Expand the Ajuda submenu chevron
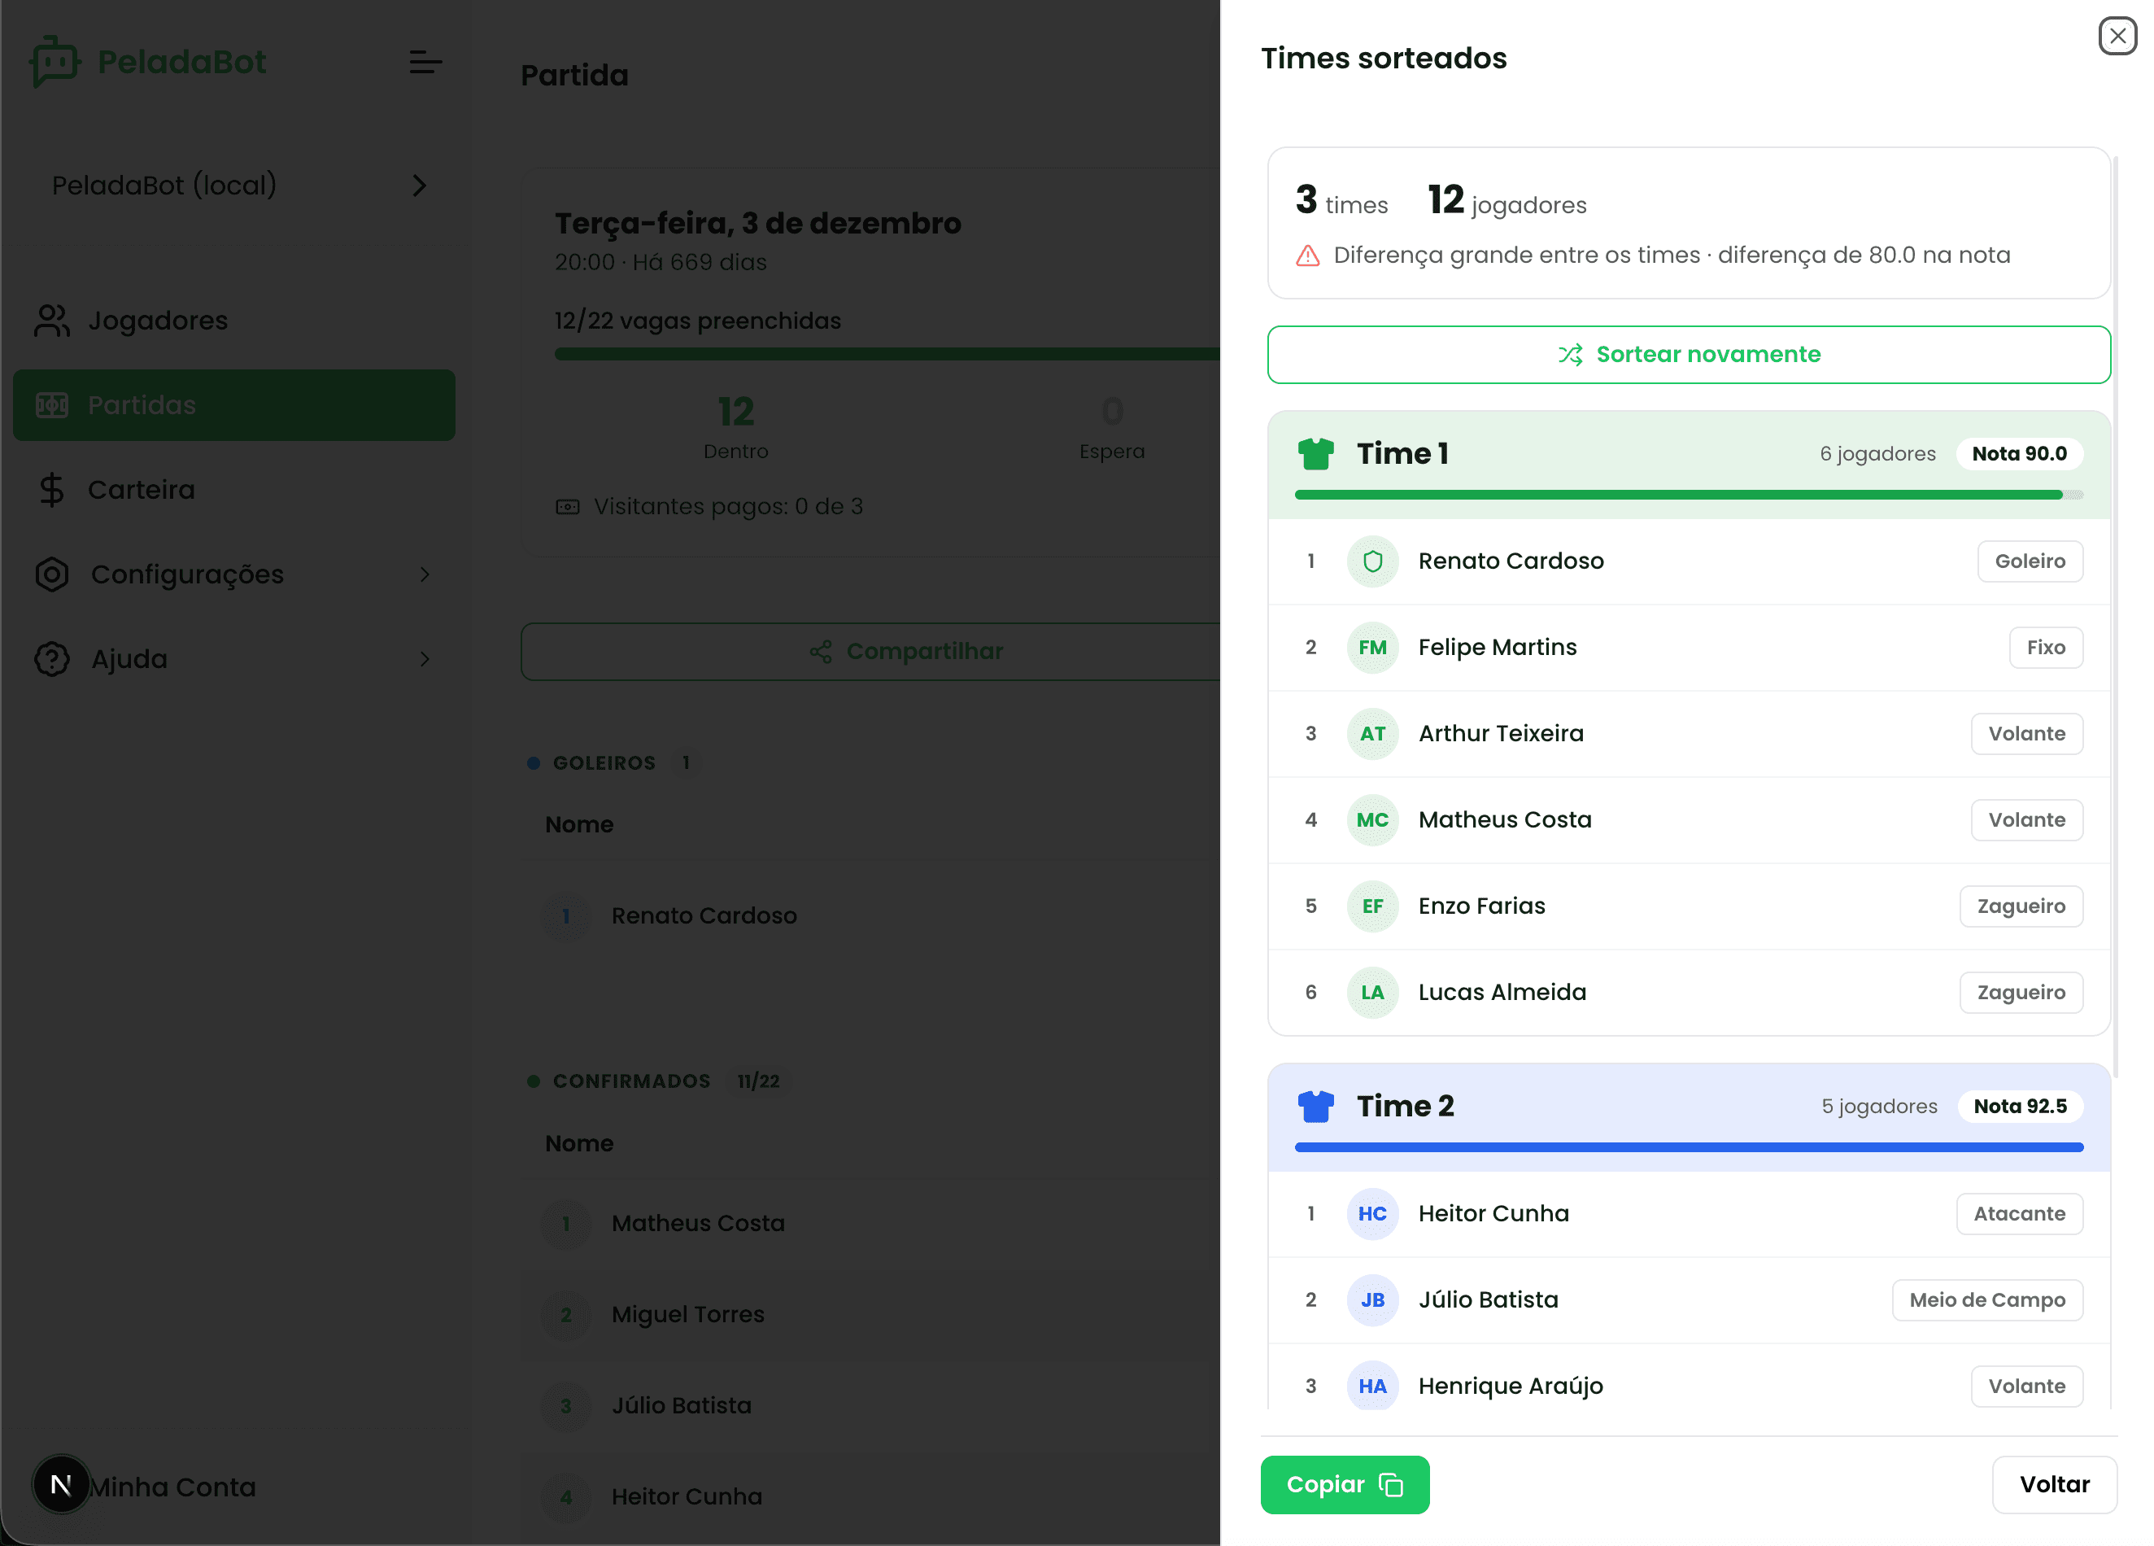 pos(425,659)
